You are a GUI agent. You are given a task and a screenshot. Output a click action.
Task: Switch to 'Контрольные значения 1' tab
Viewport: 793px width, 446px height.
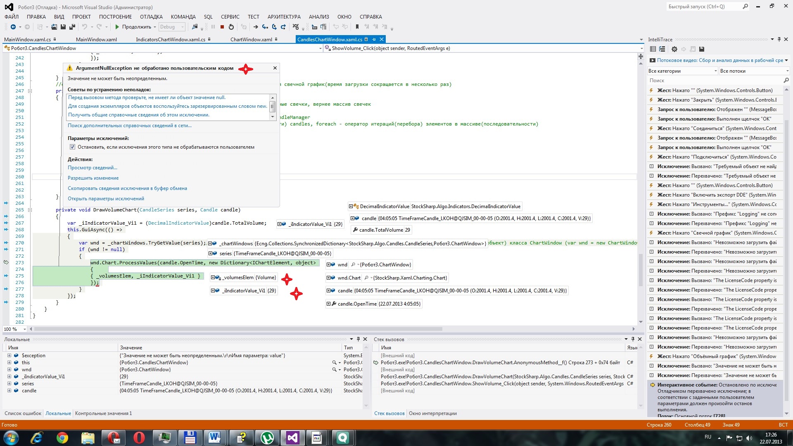(x=103, y=413)
